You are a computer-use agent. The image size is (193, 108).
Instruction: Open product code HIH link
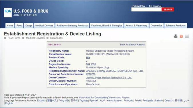pyautogui.click(x=88, y=58)
